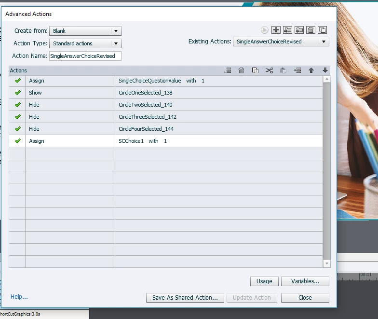Select Hide cell for CircleFourSelected_144

pos(70,129)
